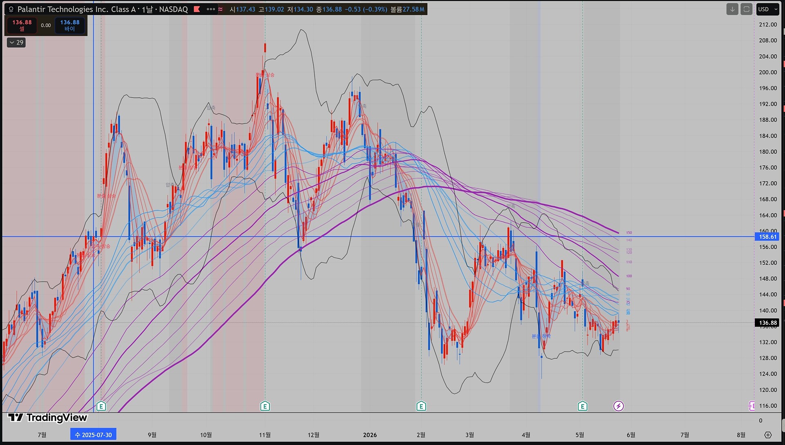
Task: Click the 6월 label on time axis
Action: point(631,435)
